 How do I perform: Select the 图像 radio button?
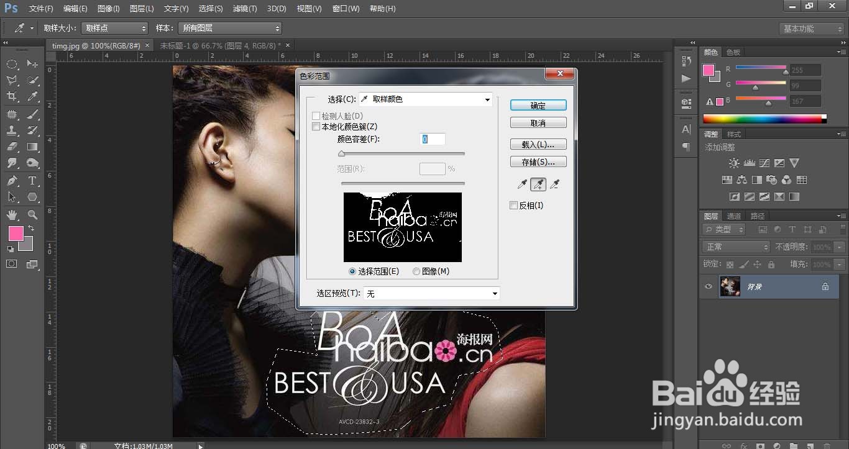coord(416,271)
